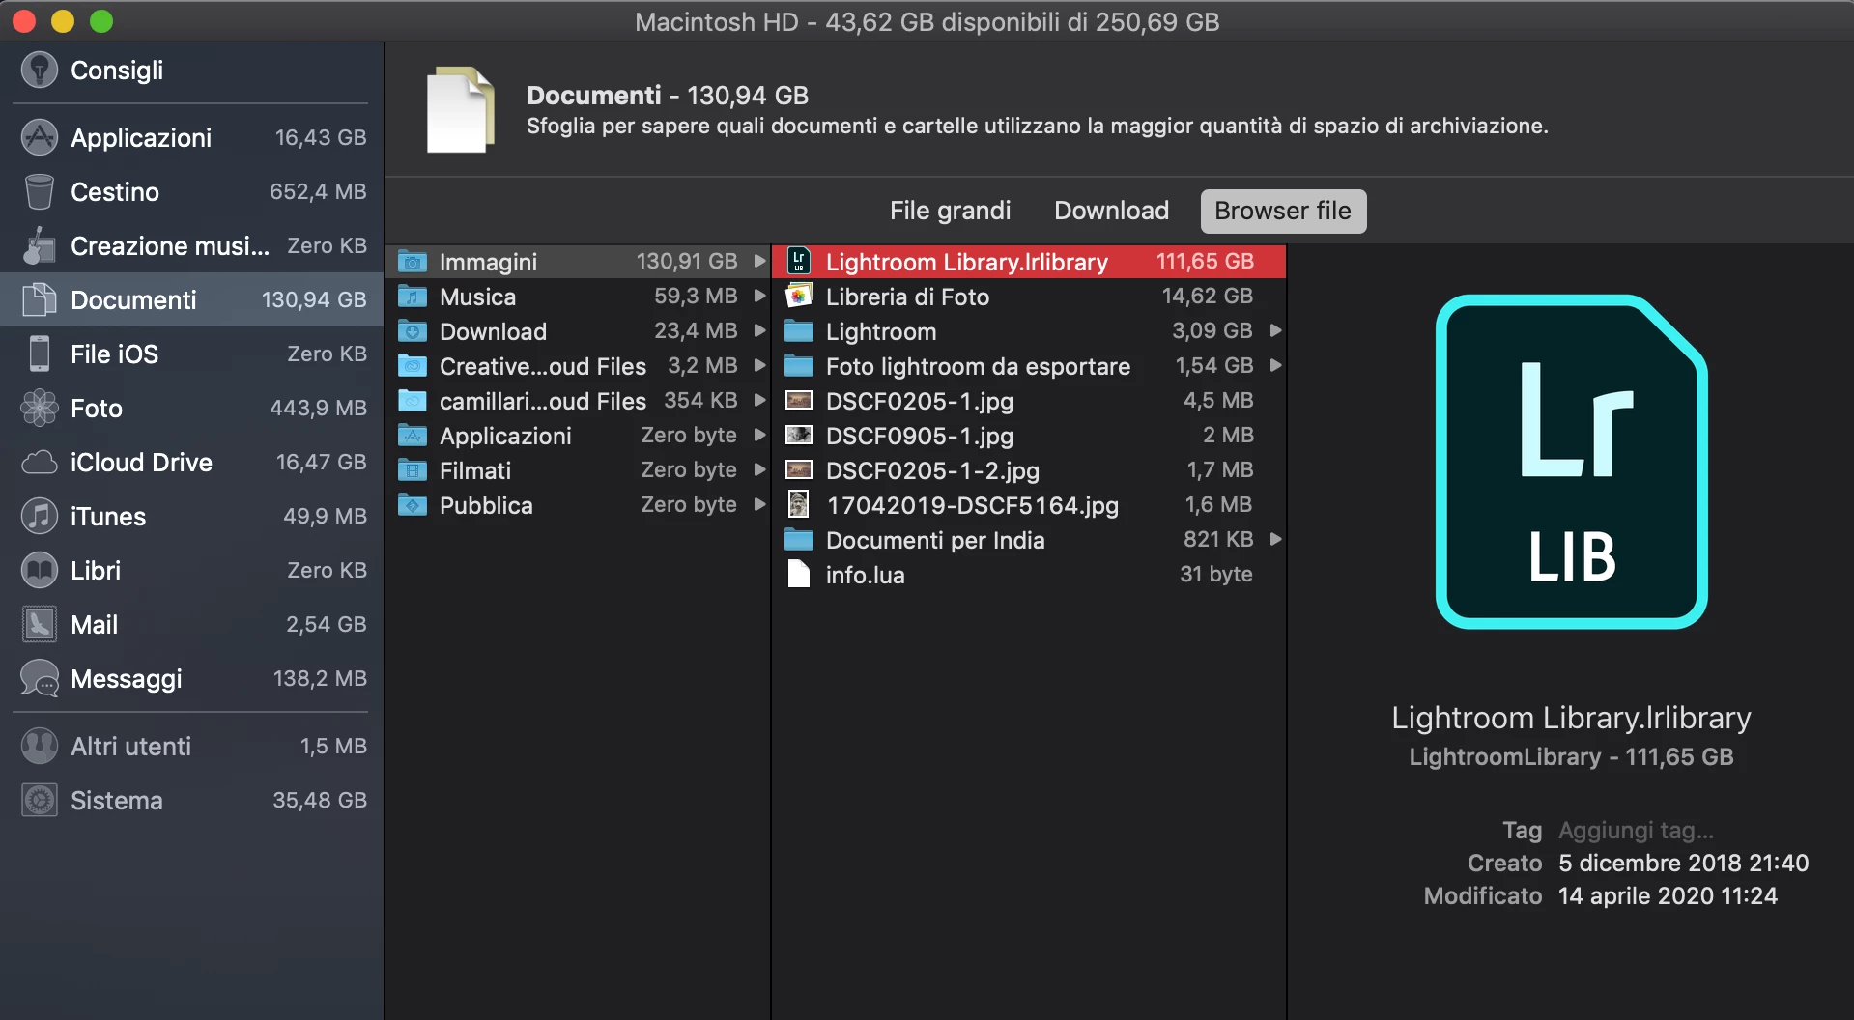Open Sistema 35,48 GB sidebar entry

[192, 800]
